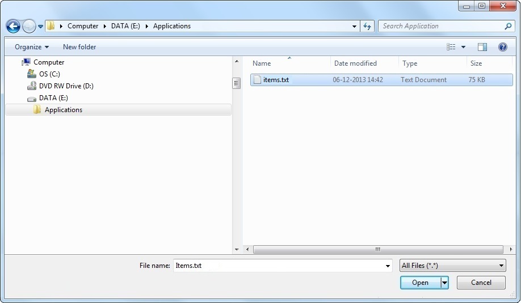Screen dimensions: 521x303
Task: Open the File name history dropdown
Action: coord(388,266)
